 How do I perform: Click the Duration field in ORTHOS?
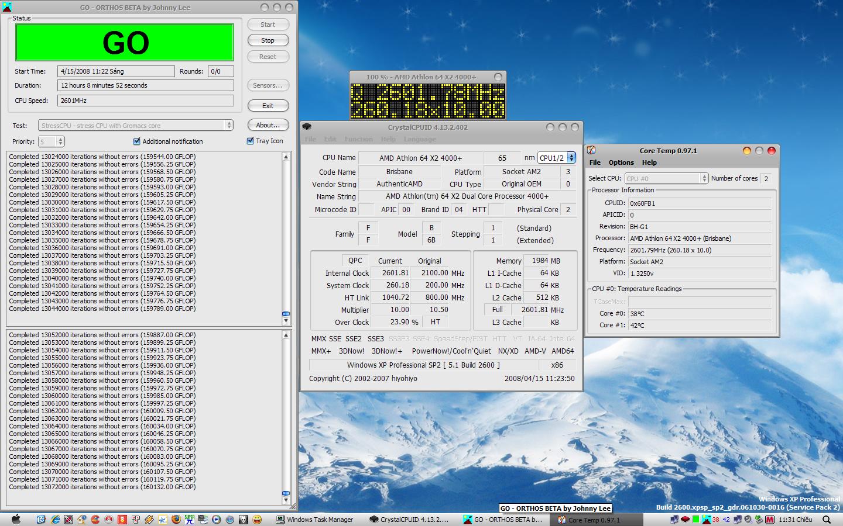[146, 85]
